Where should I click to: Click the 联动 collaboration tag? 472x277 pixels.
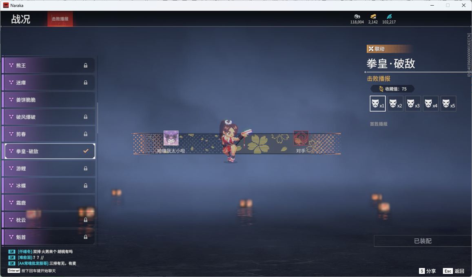(389, 49)
